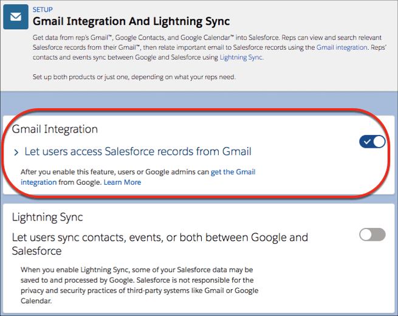The image size is (398, 316).
Task: Open the 'Gmail integration' link in the header description
Action: click(341, 47)
